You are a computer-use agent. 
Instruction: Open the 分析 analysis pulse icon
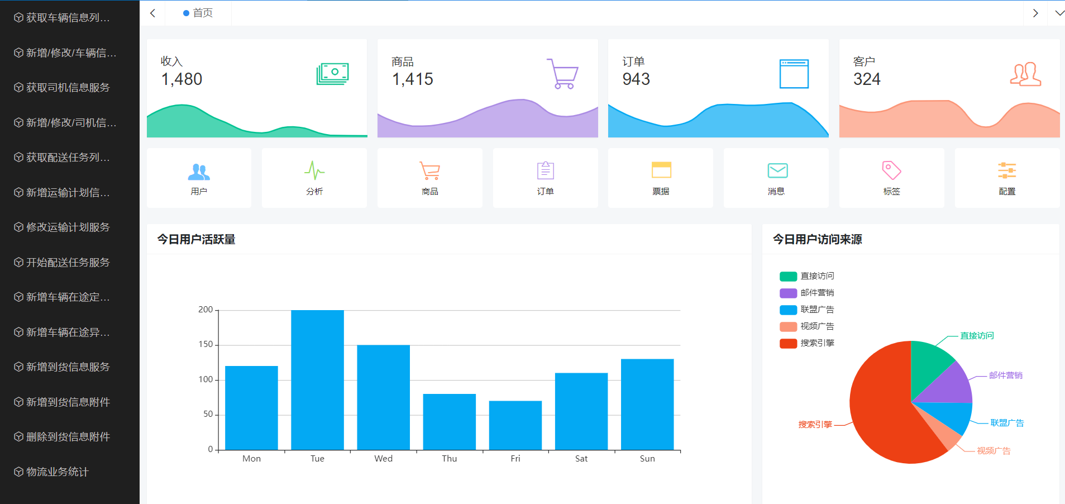[314, 172]
